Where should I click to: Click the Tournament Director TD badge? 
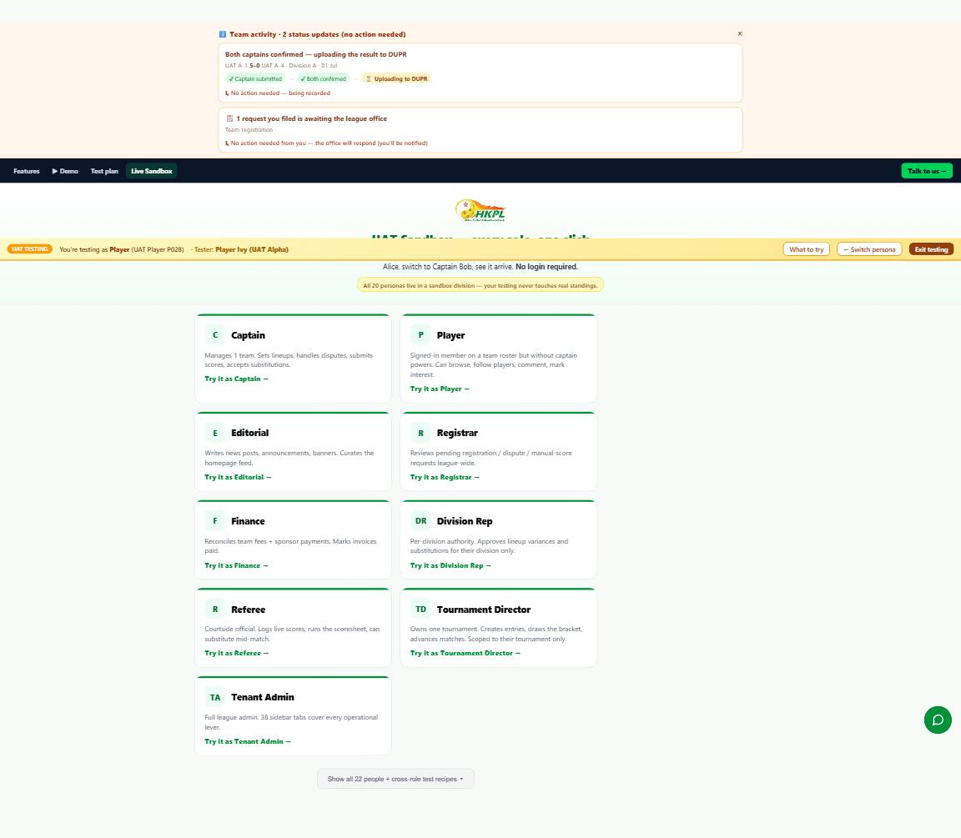420,610
